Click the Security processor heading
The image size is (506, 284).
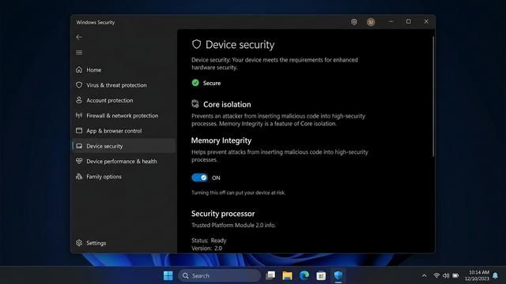coord(223,214)
